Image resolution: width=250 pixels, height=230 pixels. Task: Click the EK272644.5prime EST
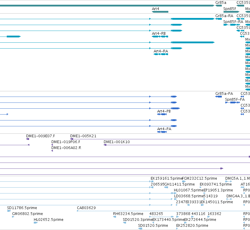185,223
